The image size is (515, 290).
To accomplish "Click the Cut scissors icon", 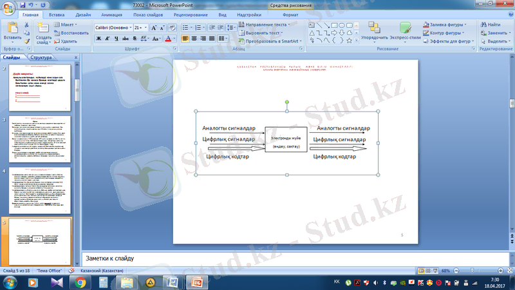I will pos(26,25).
